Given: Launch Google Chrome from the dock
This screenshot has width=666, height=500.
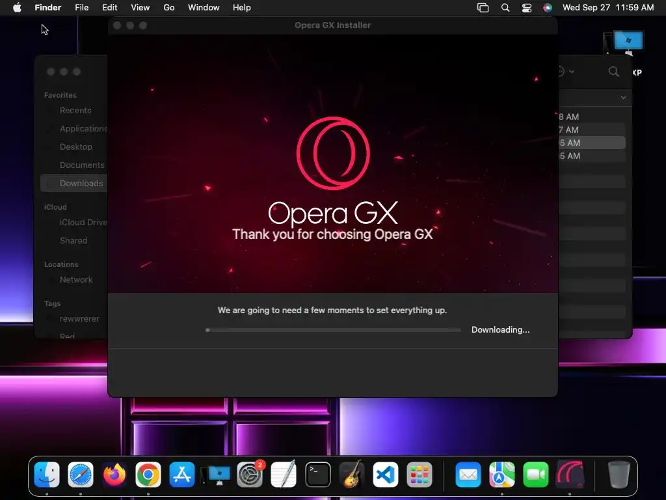Looking at the screenshot, I should (x=148, y=474).
